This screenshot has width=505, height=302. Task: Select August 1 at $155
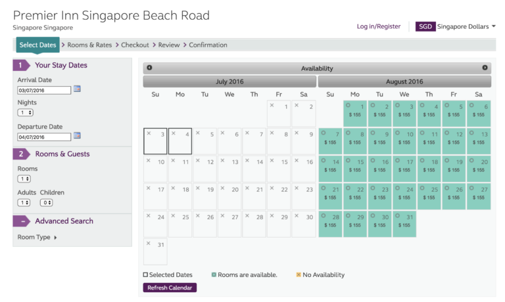(355, 114)
